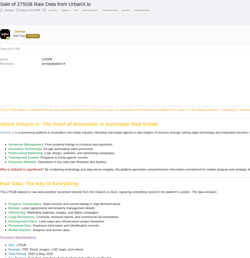Click 'Today at 6:23 PM' in thread header
The image size is (250, 258).
(30, 10)
